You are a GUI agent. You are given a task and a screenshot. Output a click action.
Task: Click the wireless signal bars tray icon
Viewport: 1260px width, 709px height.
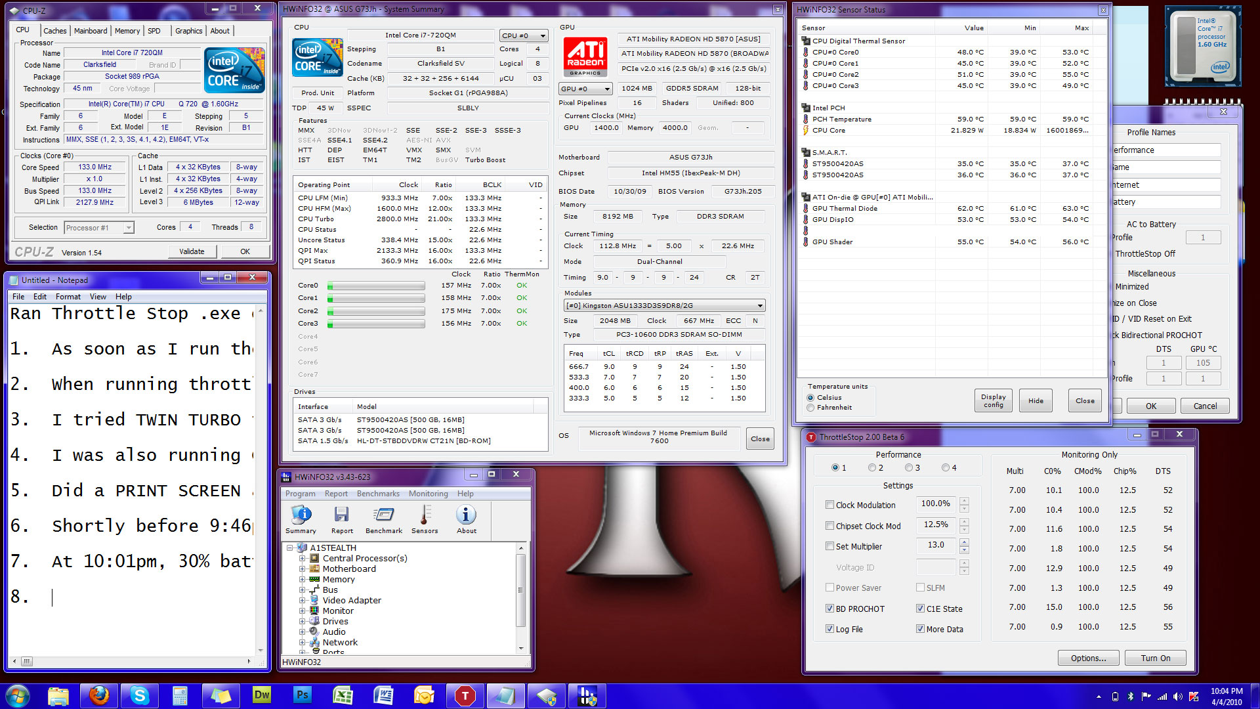tap(1162, 697)
